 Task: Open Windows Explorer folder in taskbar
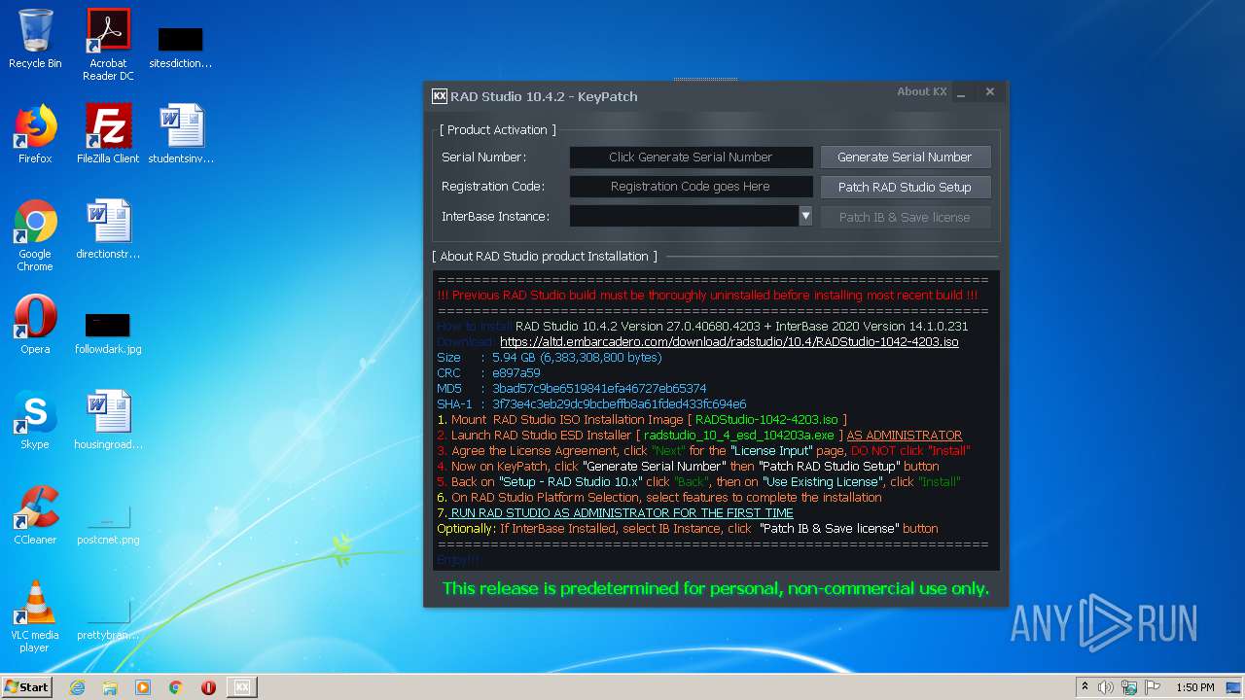click(110, 687)
